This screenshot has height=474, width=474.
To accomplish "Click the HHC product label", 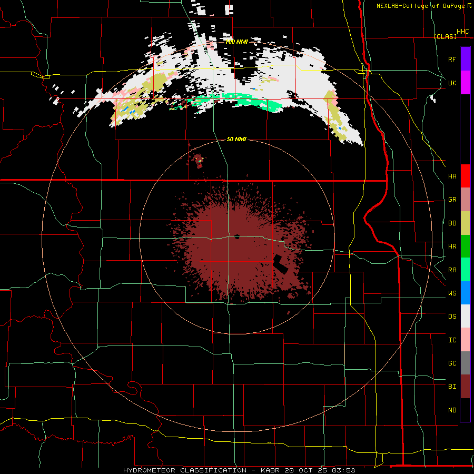I will pos(463,32).
